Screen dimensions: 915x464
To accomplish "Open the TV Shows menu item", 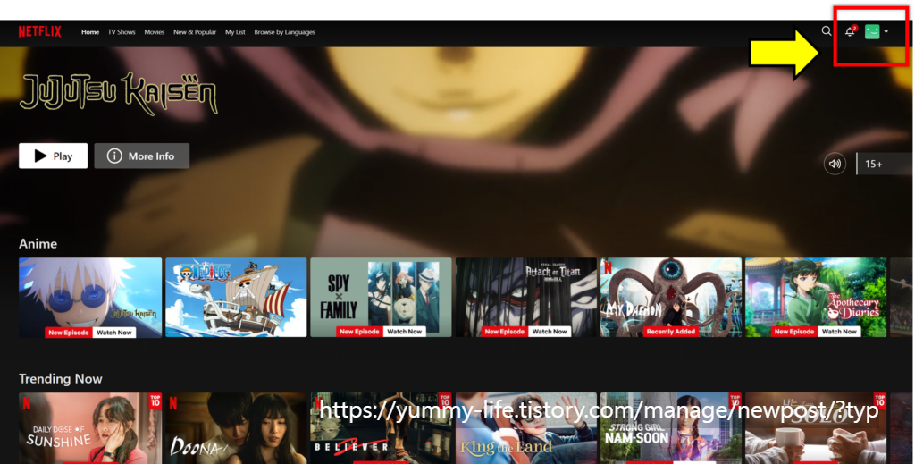I will click(x=122, y=32).
